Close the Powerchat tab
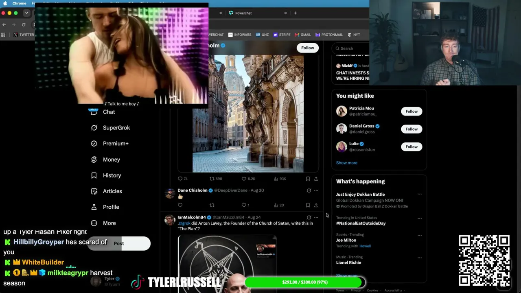Viewport: 521px width, 293px height. point(285,13)
